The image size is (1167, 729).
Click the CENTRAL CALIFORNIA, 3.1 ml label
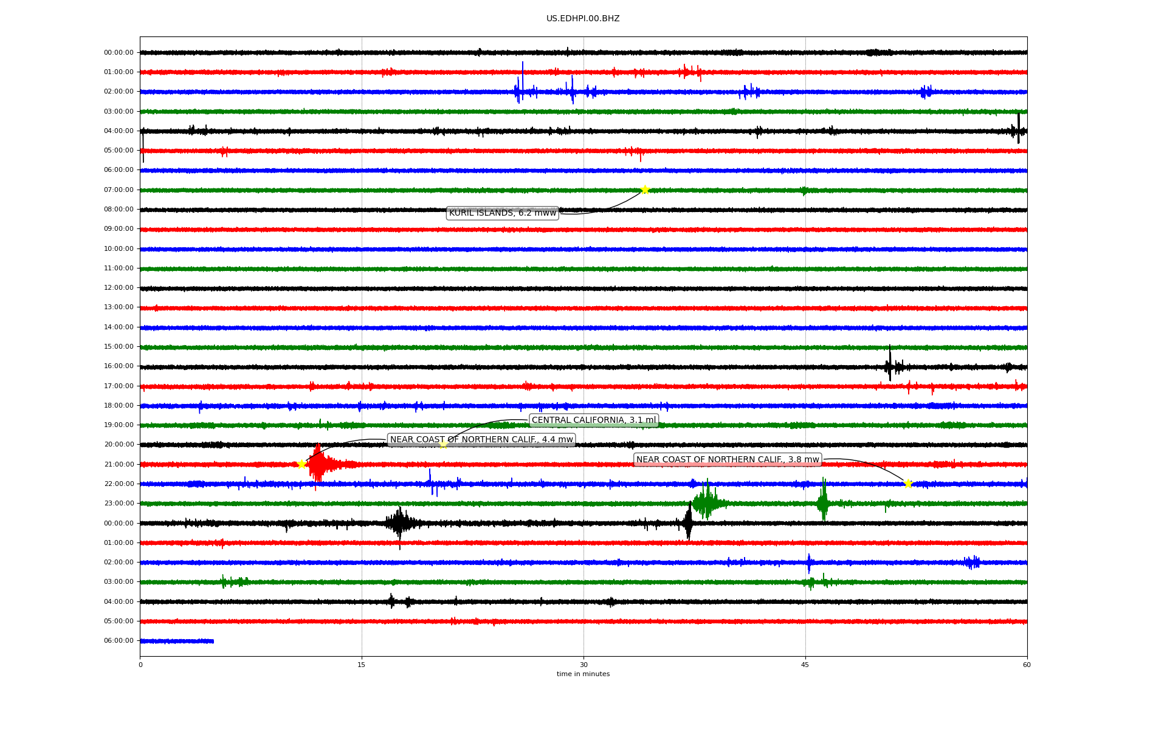[x=594, y=420]
